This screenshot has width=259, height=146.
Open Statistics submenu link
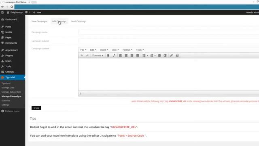6,101
